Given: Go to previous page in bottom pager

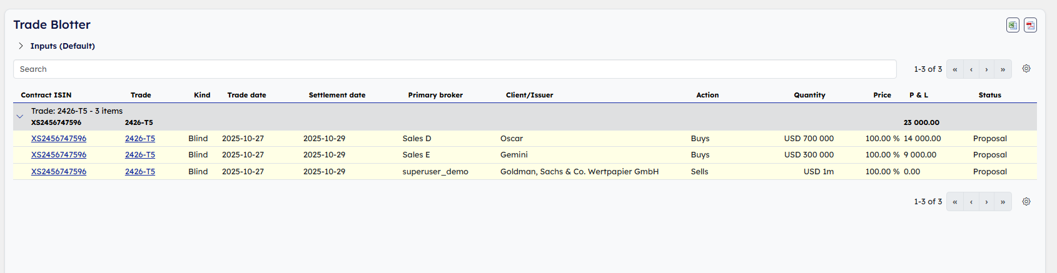Looking at the screenshot, I should [971, 202].
